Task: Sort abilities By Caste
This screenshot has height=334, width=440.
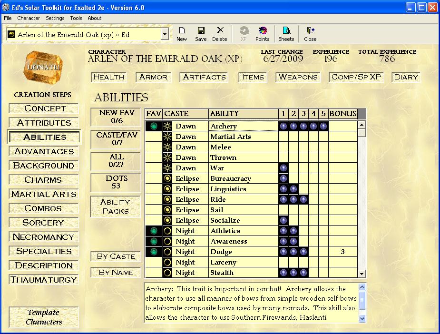Action: pyautogui.click(x=116, y=256)
